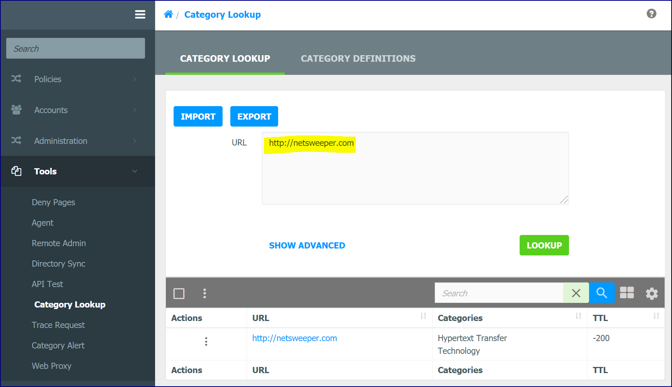The height and width of the screenshot is (387, 672).
Task: Sort table by URL column arrows
Action: click(423, 316)
